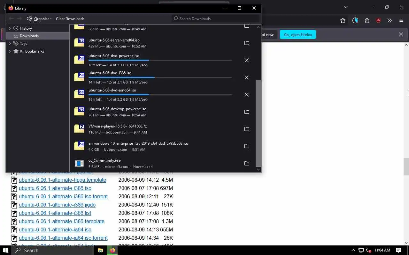Click the Downloads list vertical scrollbar thumb
This screenshot has height=255, width=409.
pos(259,123)
